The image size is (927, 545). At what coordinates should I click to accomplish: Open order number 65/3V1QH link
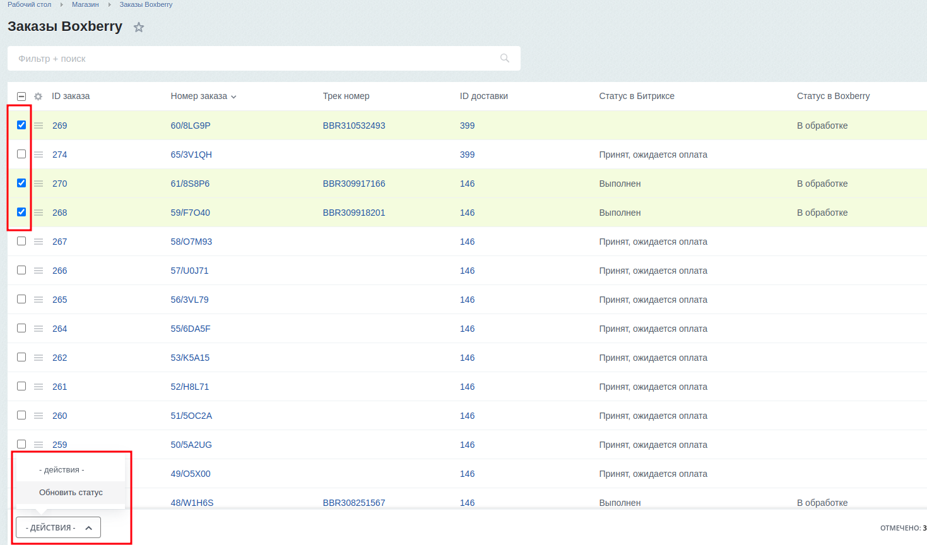click(191, 155)
